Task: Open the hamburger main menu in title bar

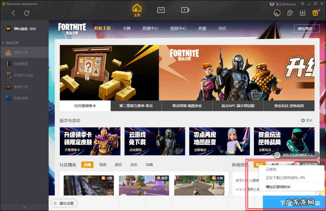Action: [302, 4]
